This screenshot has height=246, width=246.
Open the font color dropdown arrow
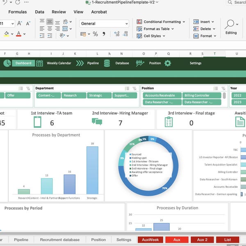pos(25,34)
